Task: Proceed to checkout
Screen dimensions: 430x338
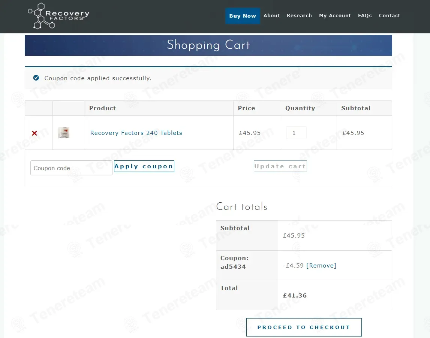Action: (304, 327)
